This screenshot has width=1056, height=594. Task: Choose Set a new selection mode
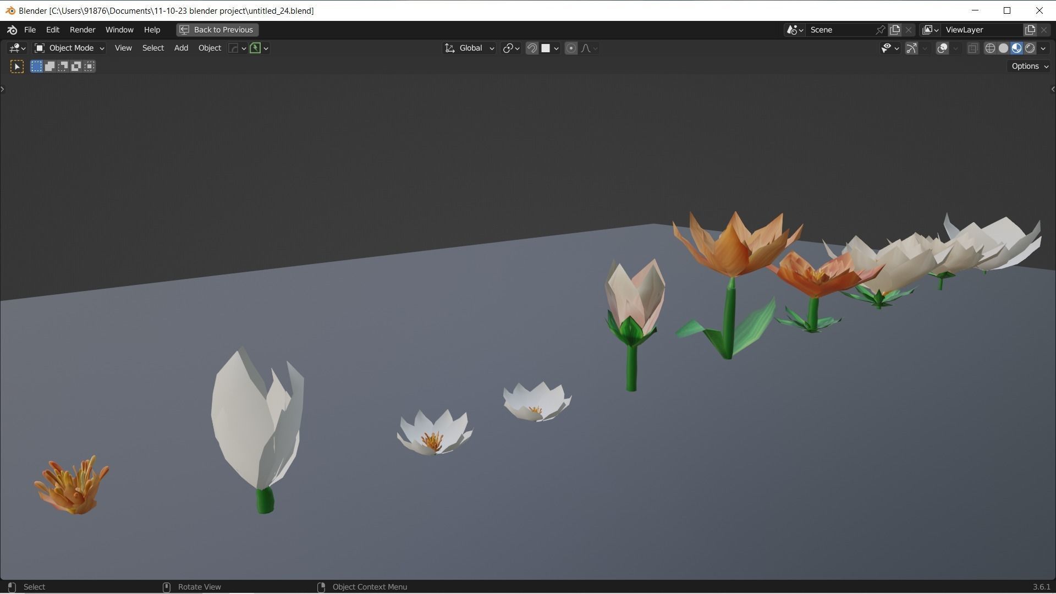(36, 67)
